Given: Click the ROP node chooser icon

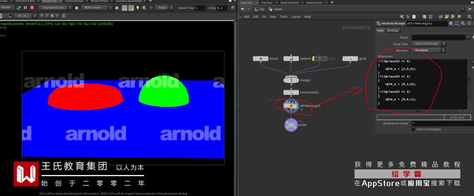Looking at the screenshot, I should [x=77, y=8].
